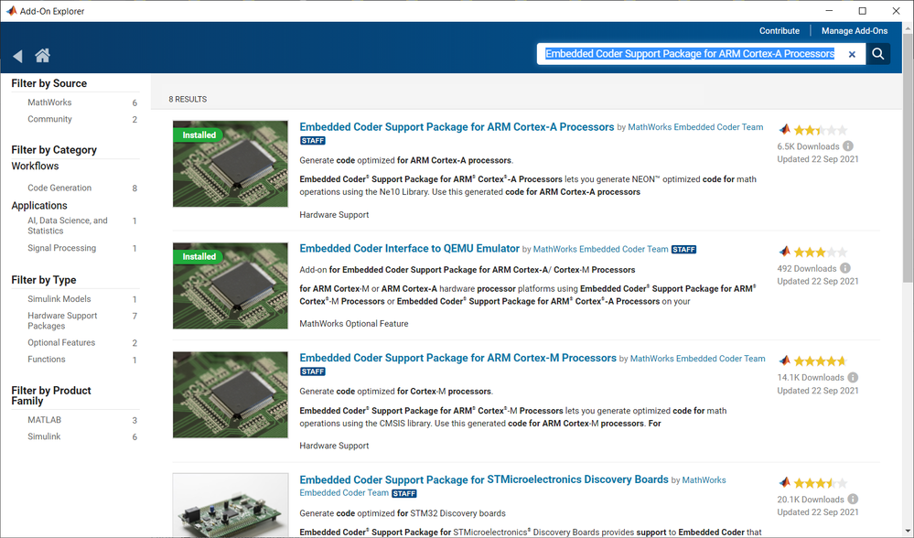
Task: Open the Add-On Explorer home page
Action: point(43,56)
